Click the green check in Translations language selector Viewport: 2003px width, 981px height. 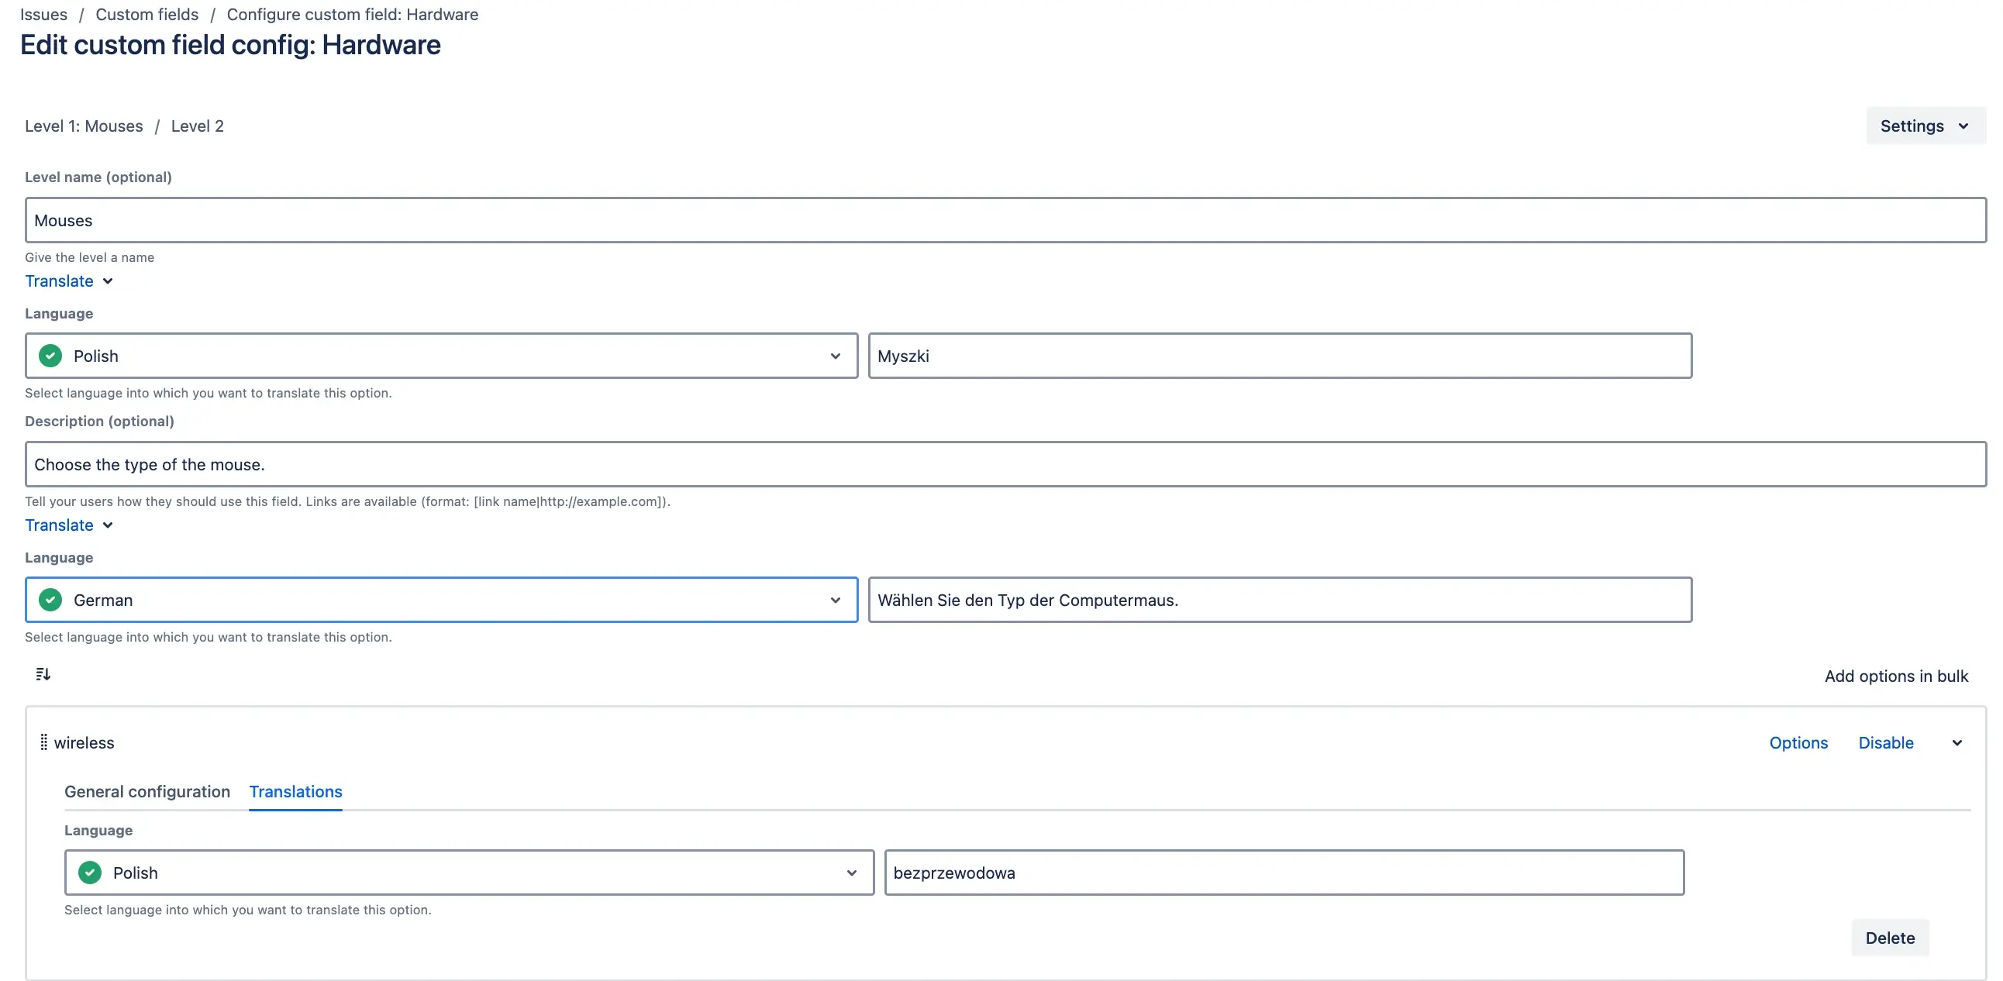pyautogui.click(x=89, y=873)
